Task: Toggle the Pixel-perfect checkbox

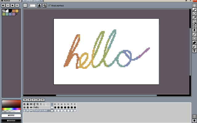Action: click(x=49, y=6)
